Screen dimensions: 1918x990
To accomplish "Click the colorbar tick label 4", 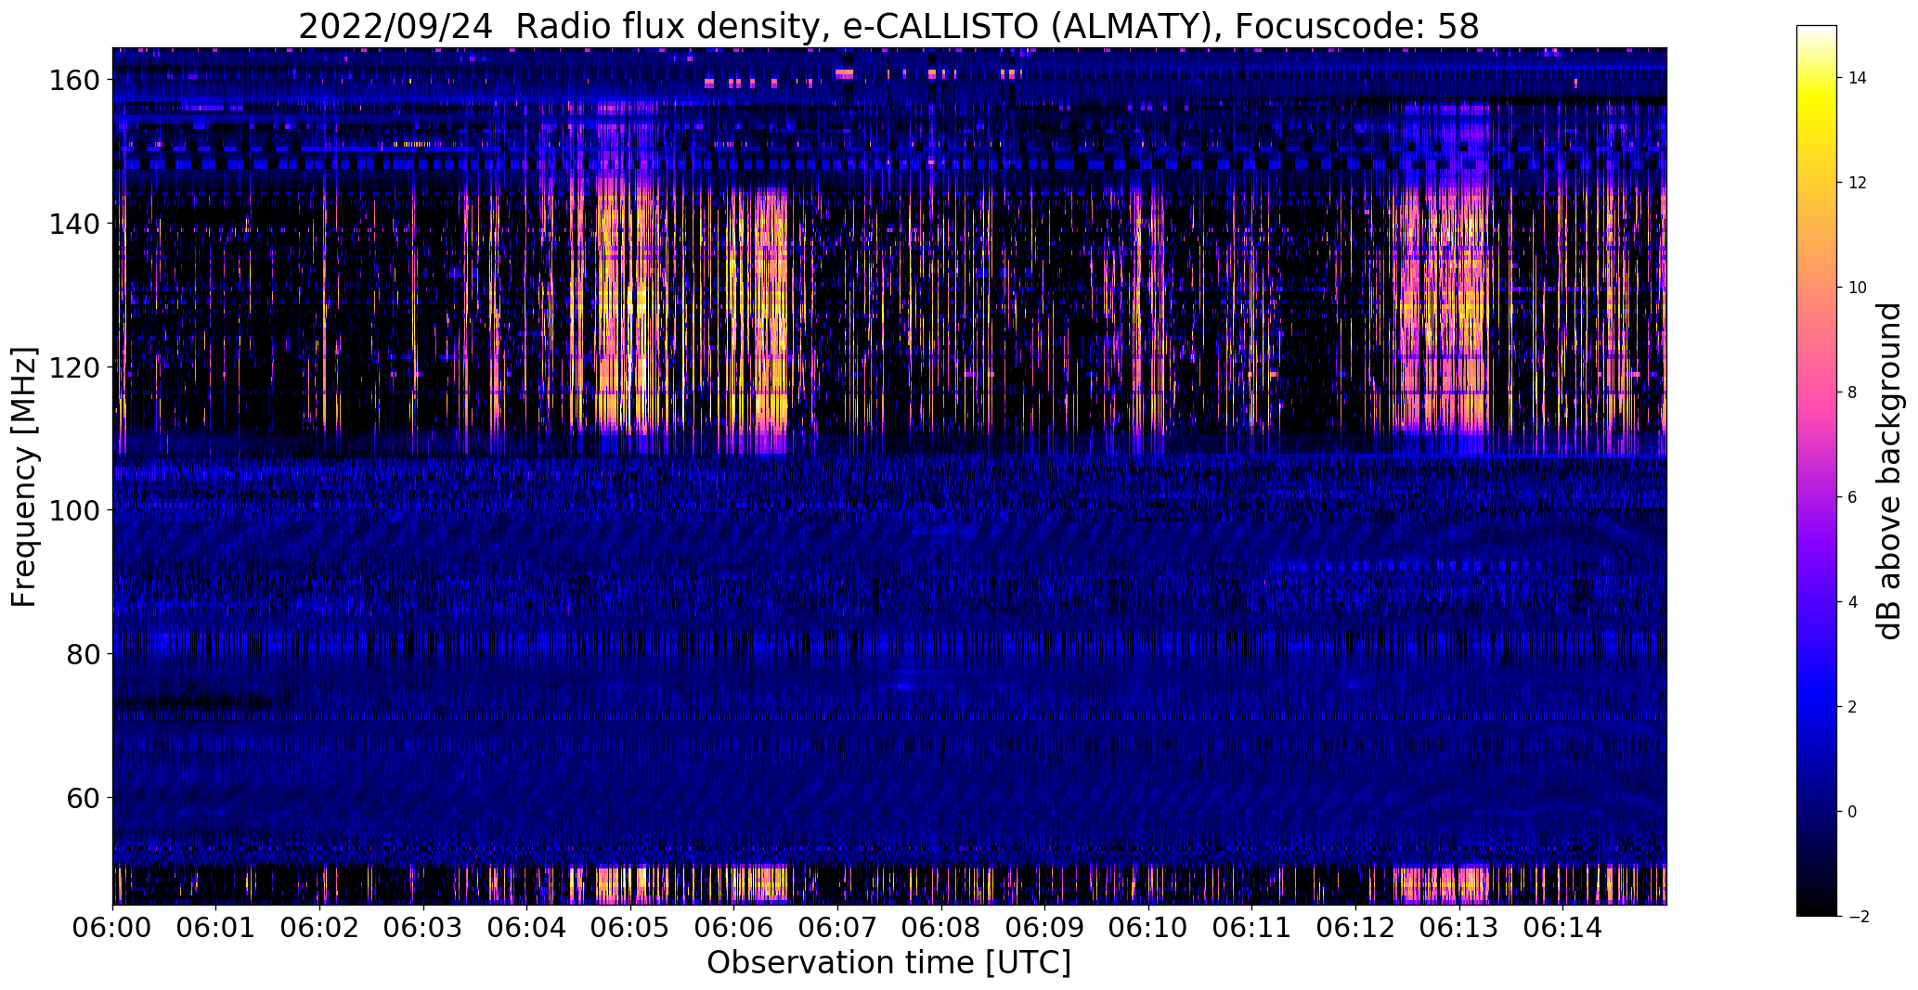I will [1853, 602].
